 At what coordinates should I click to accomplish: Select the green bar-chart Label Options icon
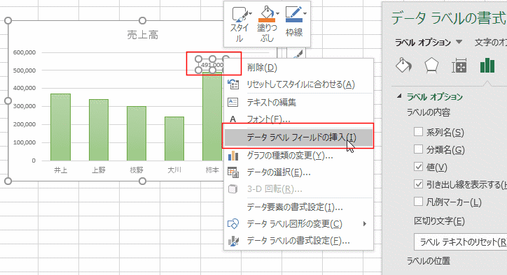487,66
